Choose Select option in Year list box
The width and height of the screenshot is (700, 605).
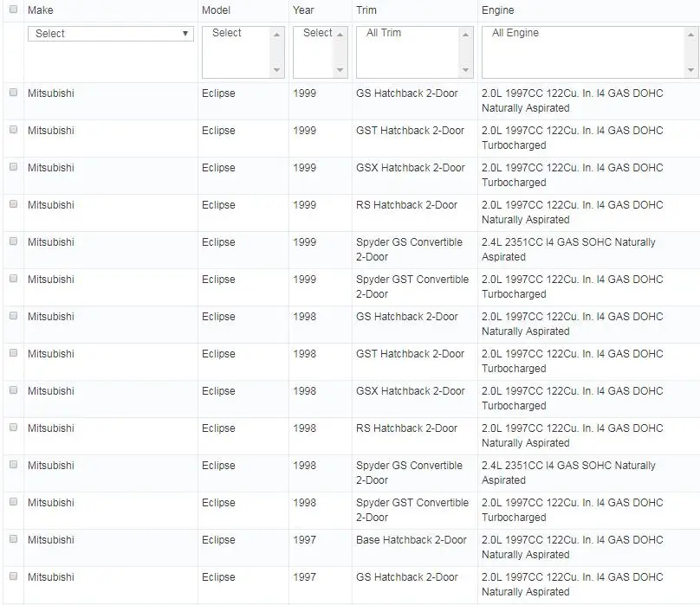(317, 33)
